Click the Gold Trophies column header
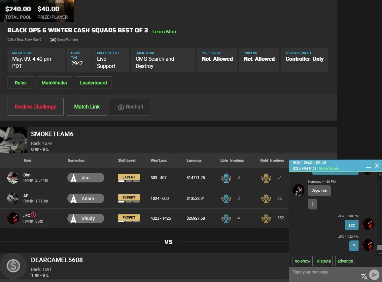Viewport: 382px width, 282px height. [272, 160]
